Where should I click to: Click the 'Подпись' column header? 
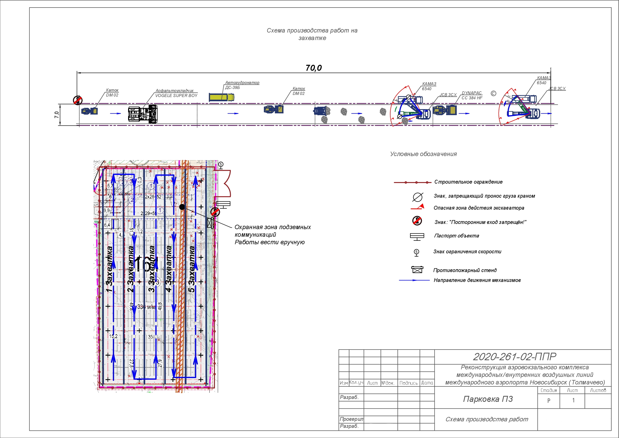point(409,383)
